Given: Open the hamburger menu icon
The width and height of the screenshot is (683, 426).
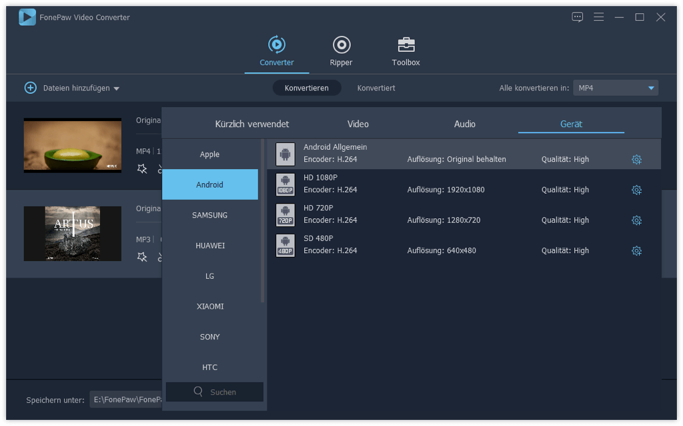Looking at the screenshot, I should point(598,17).
